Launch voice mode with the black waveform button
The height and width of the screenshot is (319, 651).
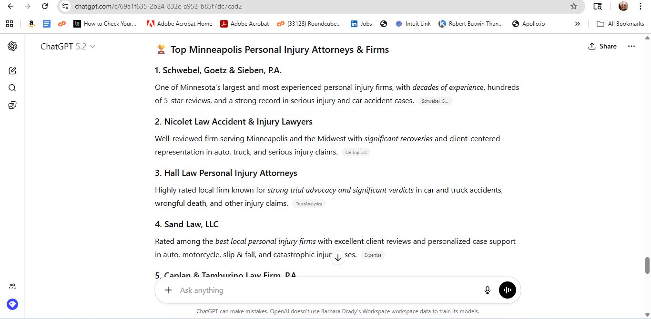click(x=508, y=290)
